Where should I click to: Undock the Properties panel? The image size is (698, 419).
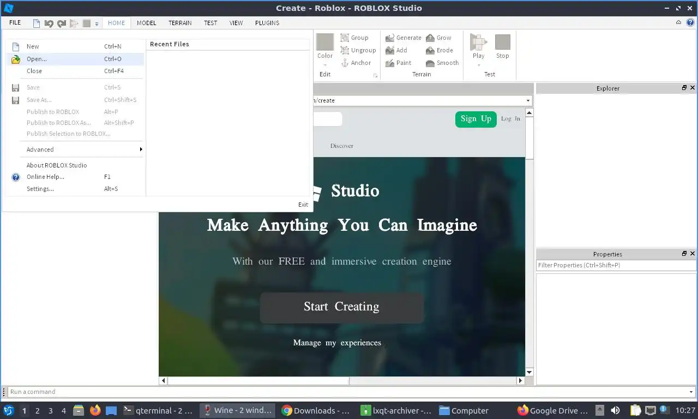coord(684,254)
